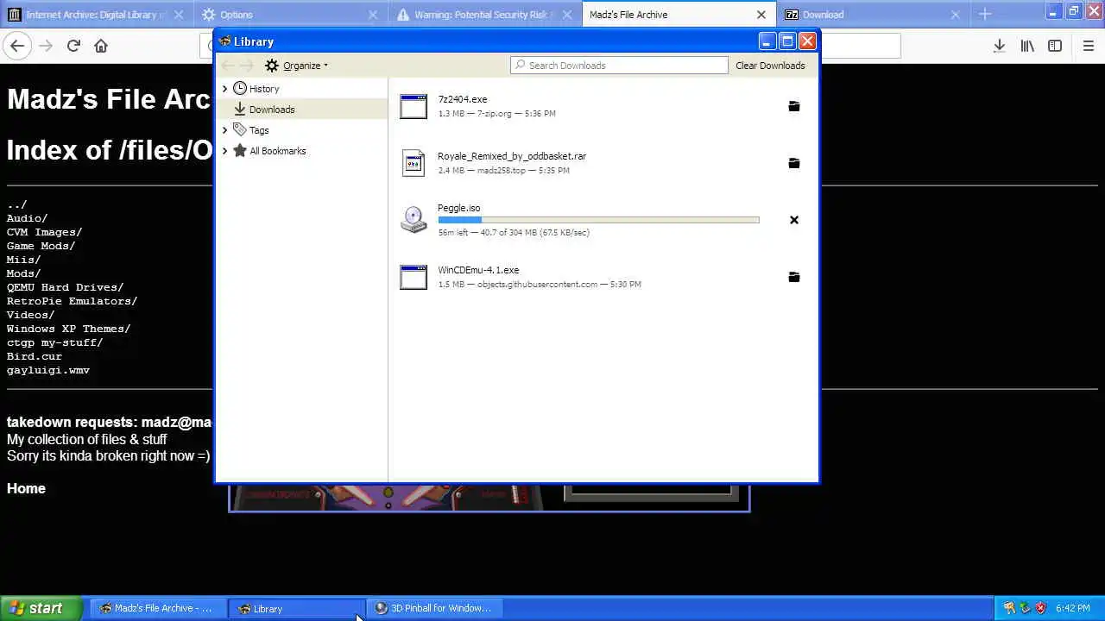Click the WinCDEmu-4.1.exe file icon
Viewport: 1105px width, 621px height.
414,277
